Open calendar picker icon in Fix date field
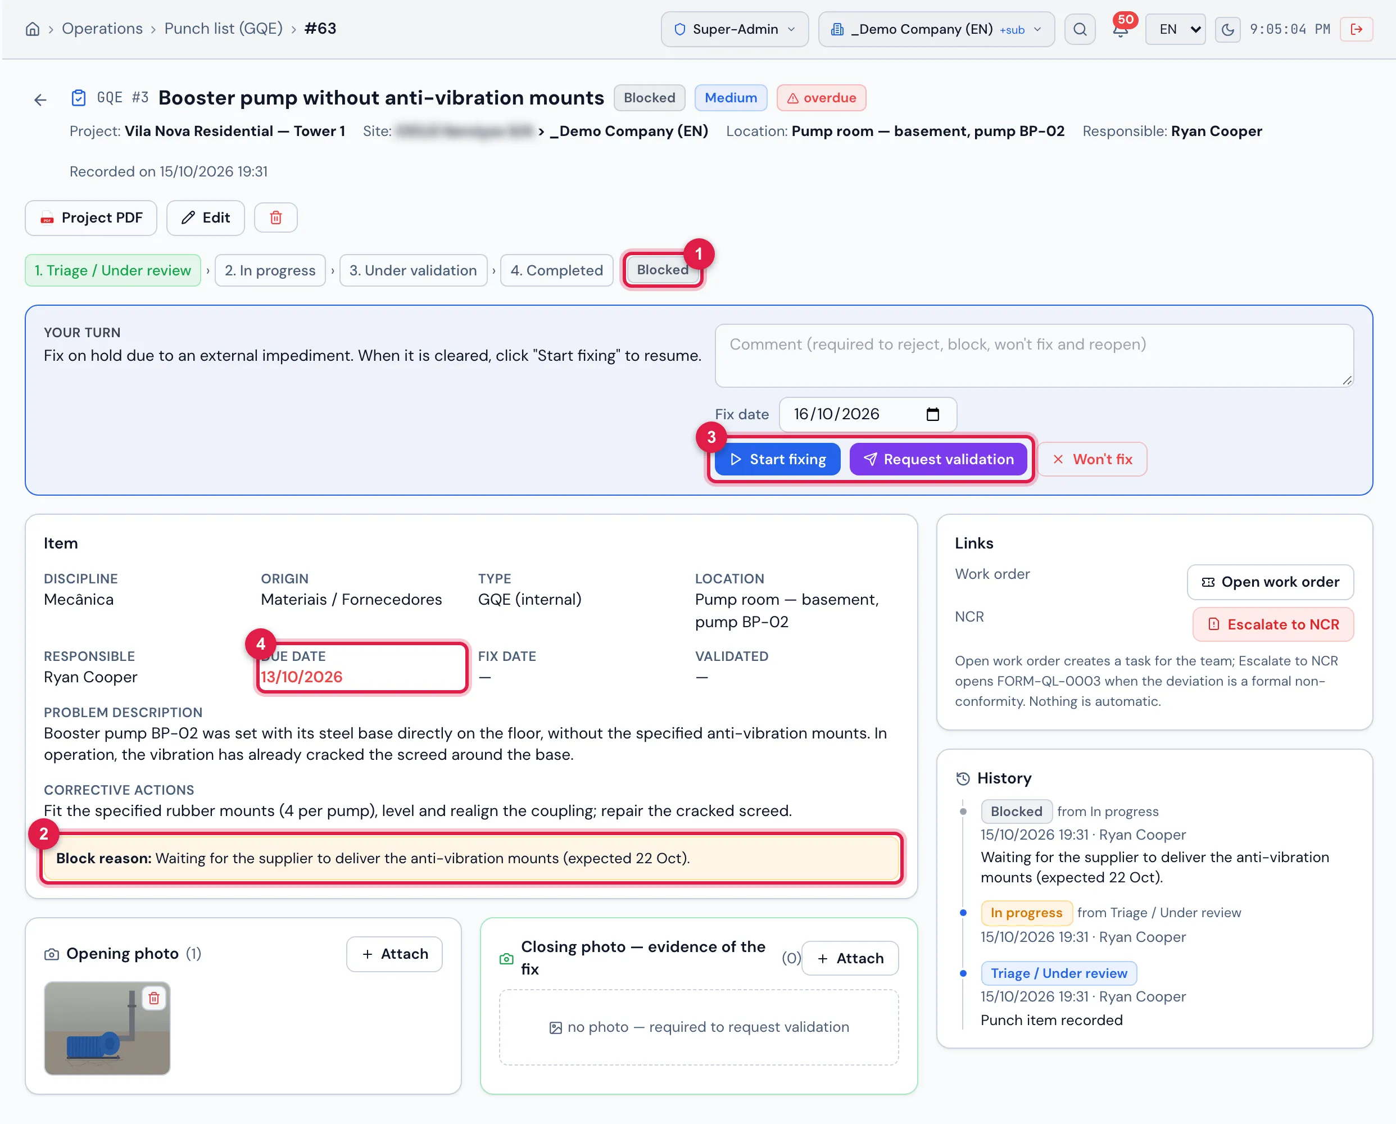Image resolution: width=1396 pixels, height=1124 pixels. point(932,414)
